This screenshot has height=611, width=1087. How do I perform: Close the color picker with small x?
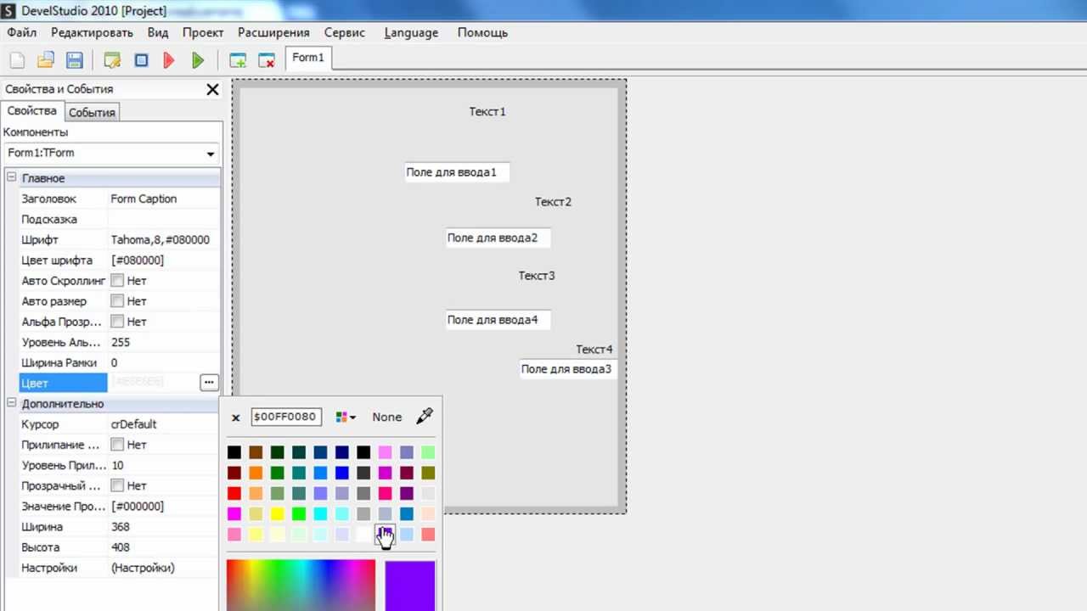click(236, 418)
